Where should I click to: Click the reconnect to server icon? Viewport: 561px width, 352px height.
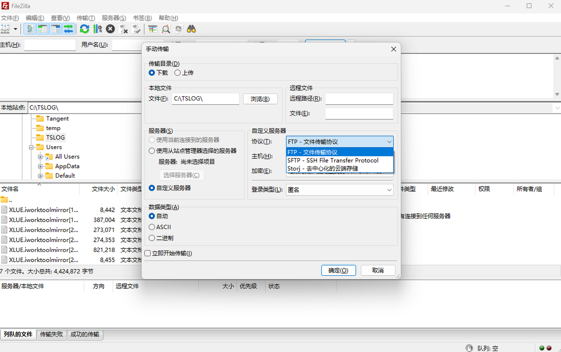tap(137, 29)
